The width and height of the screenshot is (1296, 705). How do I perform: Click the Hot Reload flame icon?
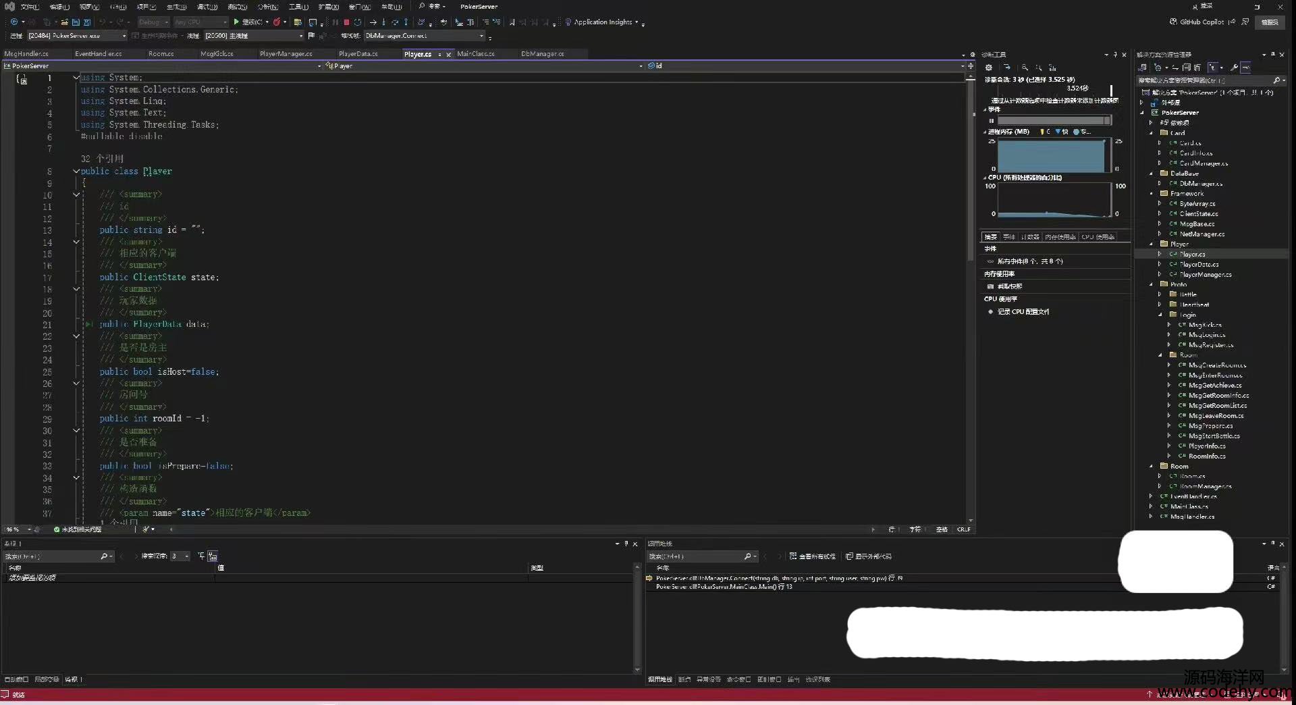click(277, 22)
